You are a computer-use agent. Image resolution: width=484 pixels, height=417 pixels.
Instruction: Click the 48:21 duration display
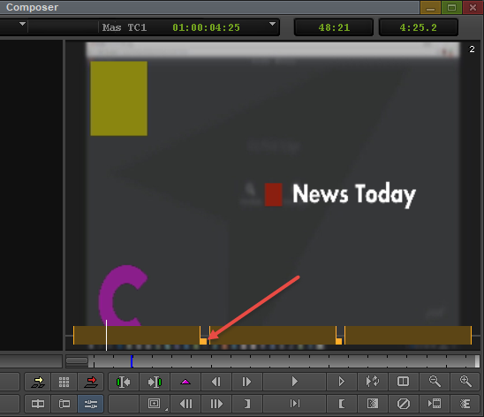coord(334,27)
